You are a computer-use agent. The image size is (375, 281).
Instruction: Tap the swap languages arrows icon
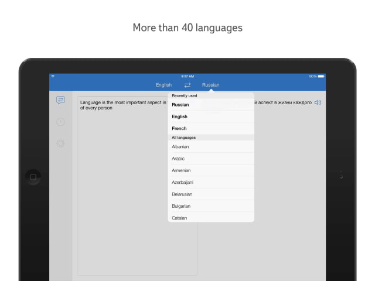click(187, 85)
